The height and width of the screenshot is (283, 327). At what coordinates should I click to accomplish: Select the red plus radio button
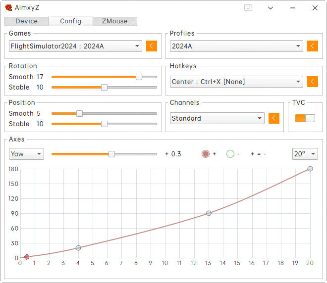click(x=206, y=154)
